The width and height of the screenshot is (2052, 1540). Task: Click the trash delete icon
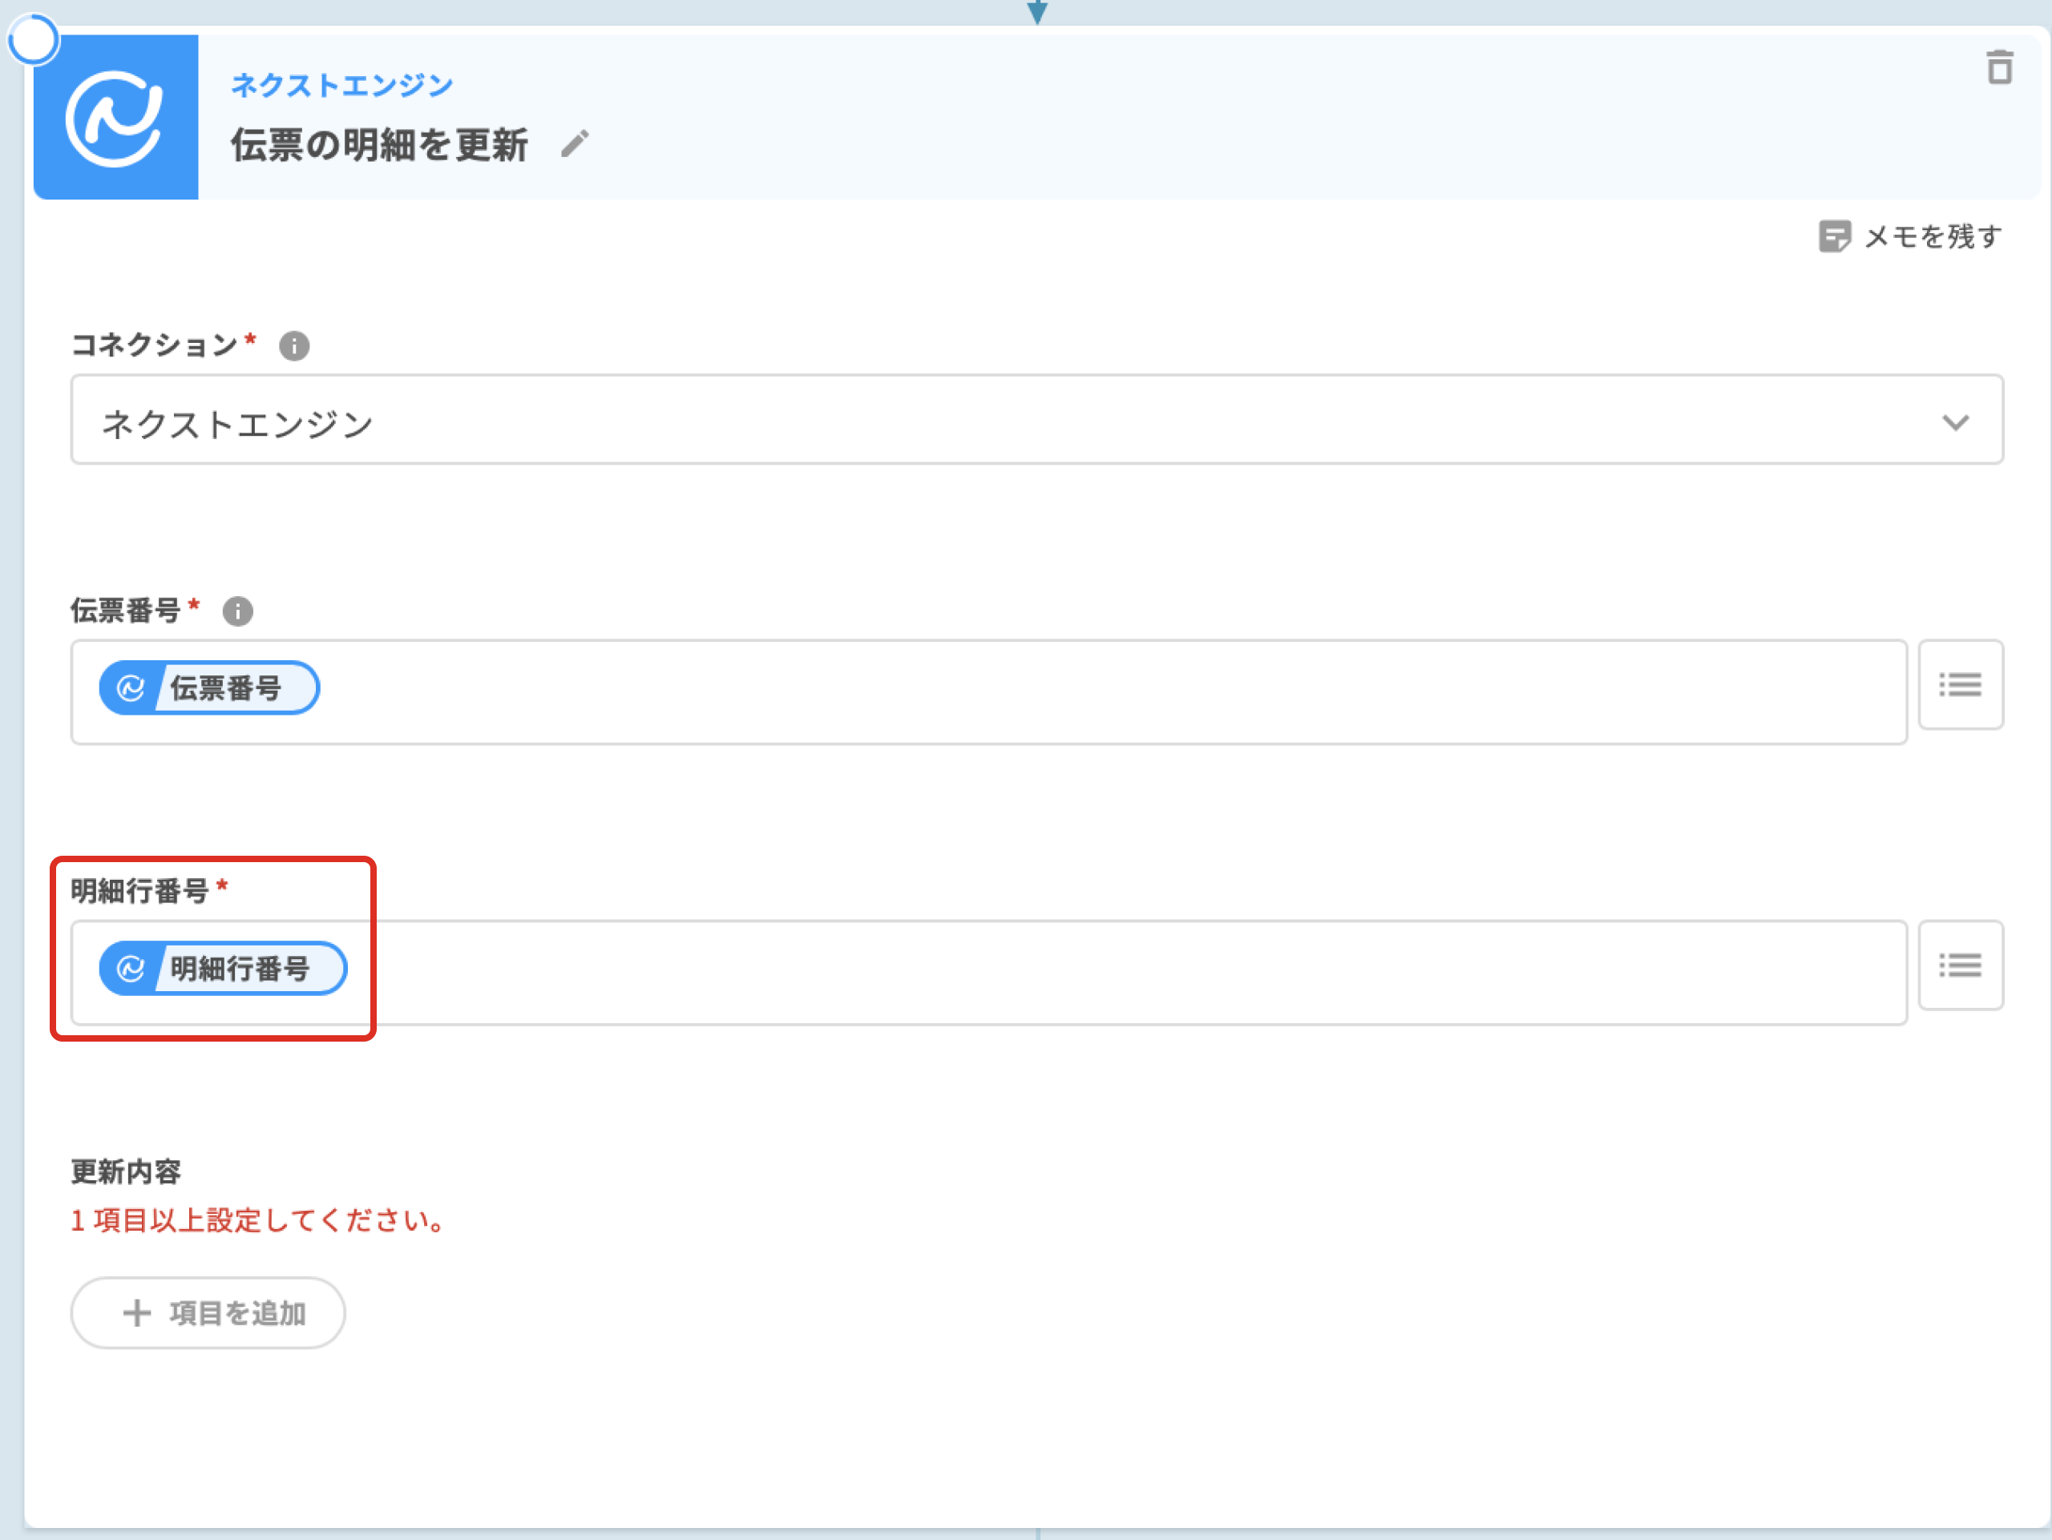pos(1999,67)
